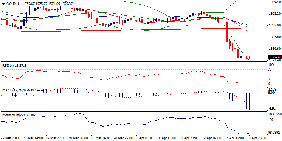282x141 pixels.
Task: Click the tallest MACD histogram bar at right
Action: click(249, 101)
